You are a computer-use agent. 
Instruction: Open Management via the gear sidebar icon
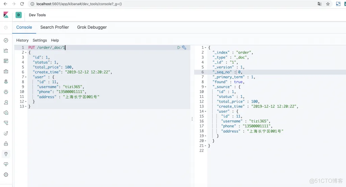(6, 175)
